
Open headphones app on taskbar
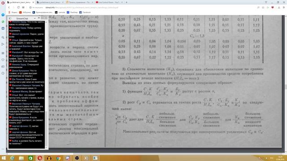click(49, 158)
